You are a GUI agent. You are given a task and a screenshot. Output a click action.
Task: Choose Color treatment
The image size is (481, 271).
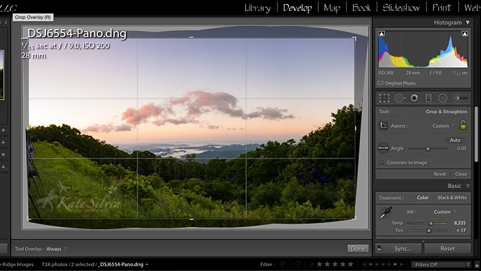(423, 198)
